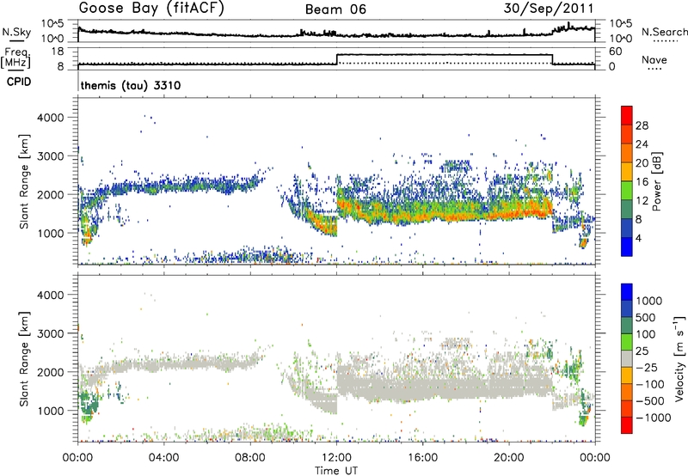Screen dimensions: 688x476
Task: Click the '18' frequency axis tick label
Action: coord(58,52)
